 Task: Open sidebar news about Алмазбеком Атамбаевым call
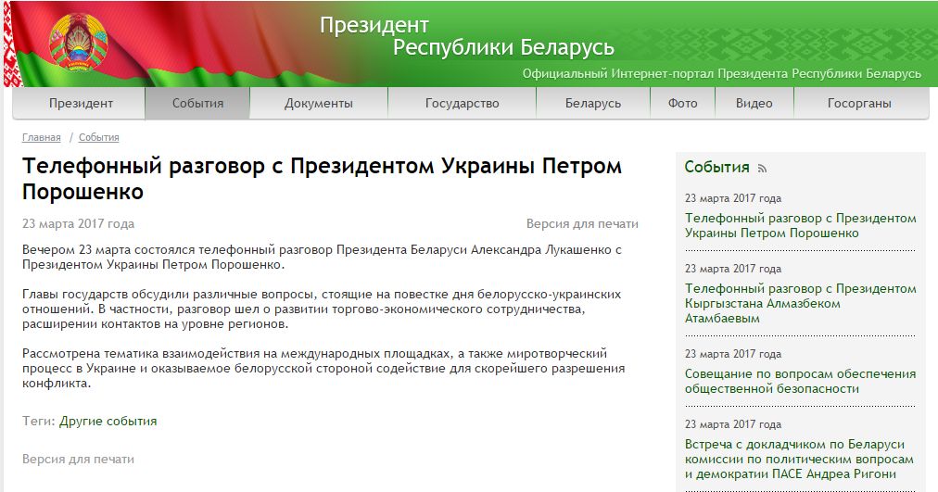(799, 303)
